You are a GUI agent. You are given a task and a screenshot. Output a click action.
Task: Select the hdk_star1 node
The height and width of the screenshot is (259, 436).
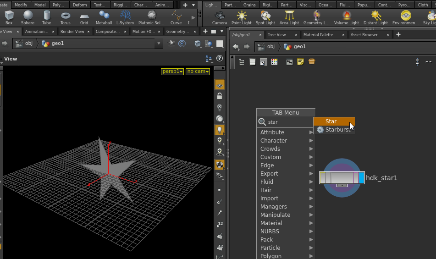(x=342, y=178)
